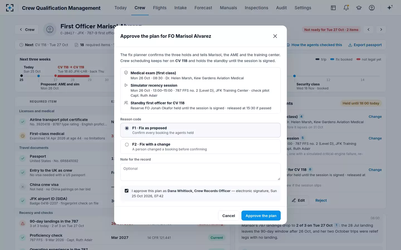Select reason code F1 Fix as proposed
This screenshot has width=401, height=250.
click(x=200, y=130)
